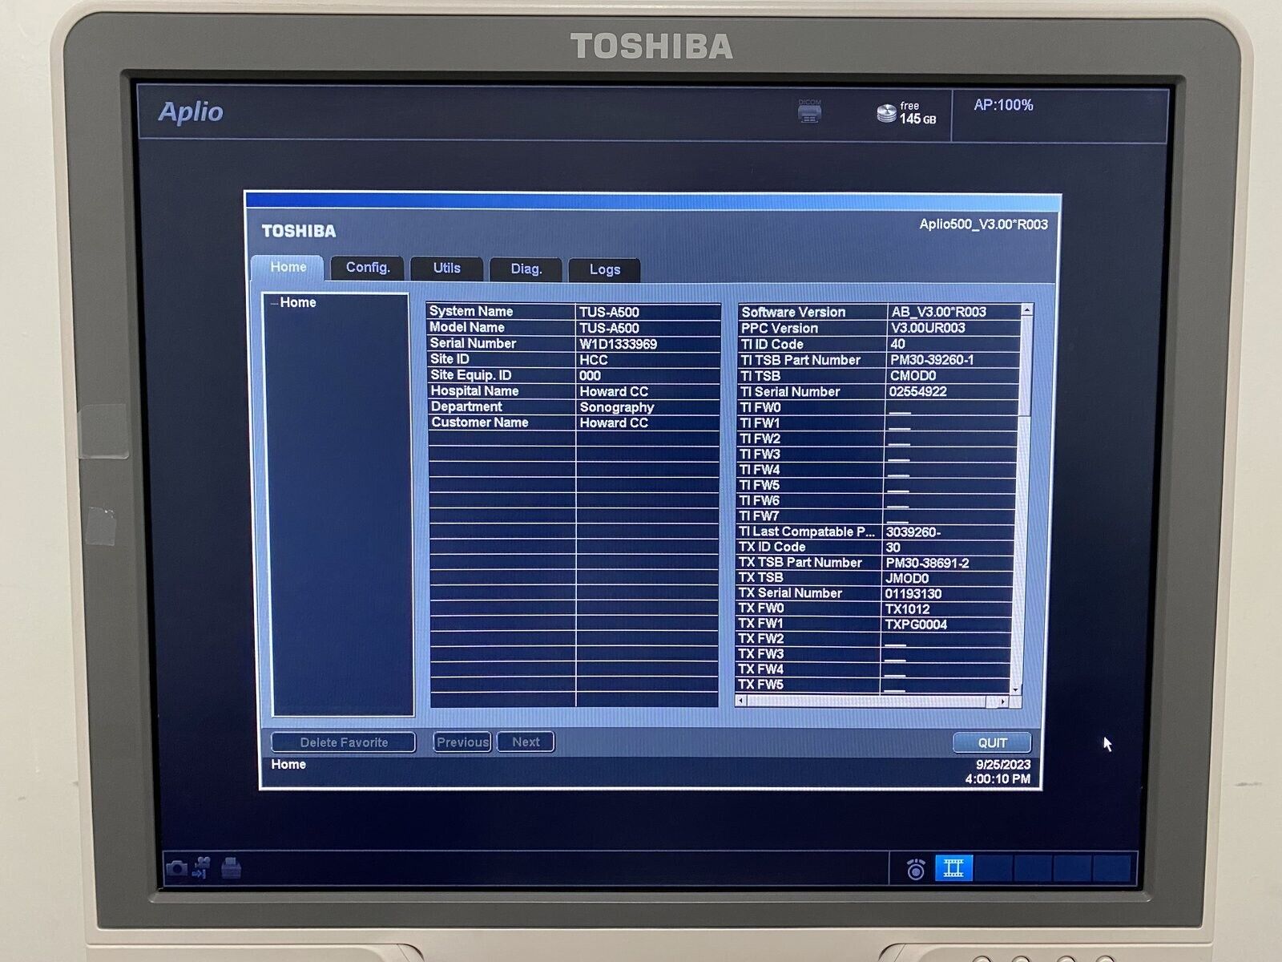This screenshot has width=1282, height=962.
Task: Click the camera snapshot icon in status bar
Action: 176,868
